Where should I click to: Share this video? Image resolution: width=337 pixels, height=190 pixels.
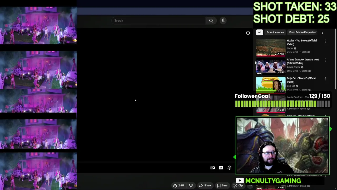pos(205,186)
